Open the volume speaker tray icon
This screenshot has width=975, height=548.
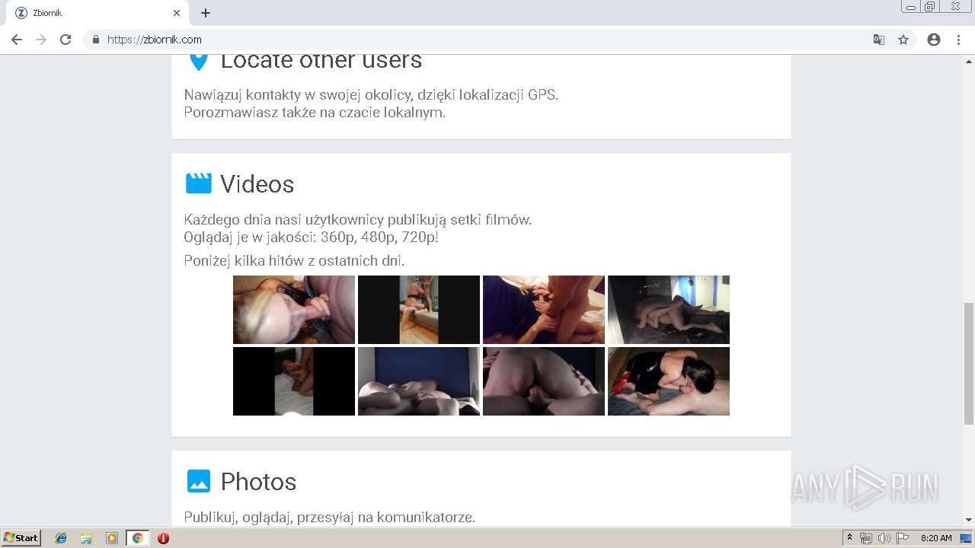884,538
